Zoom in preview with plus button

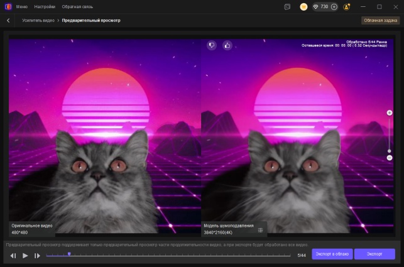click(390, 112)
